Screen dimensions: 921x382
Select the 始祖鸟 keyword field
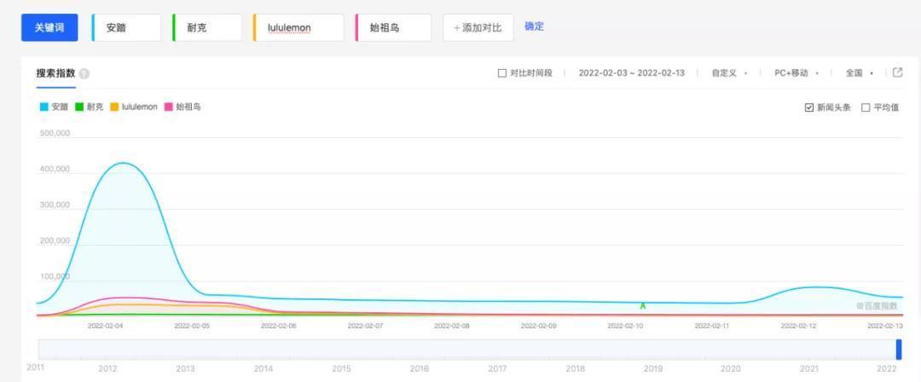[393, 27]
